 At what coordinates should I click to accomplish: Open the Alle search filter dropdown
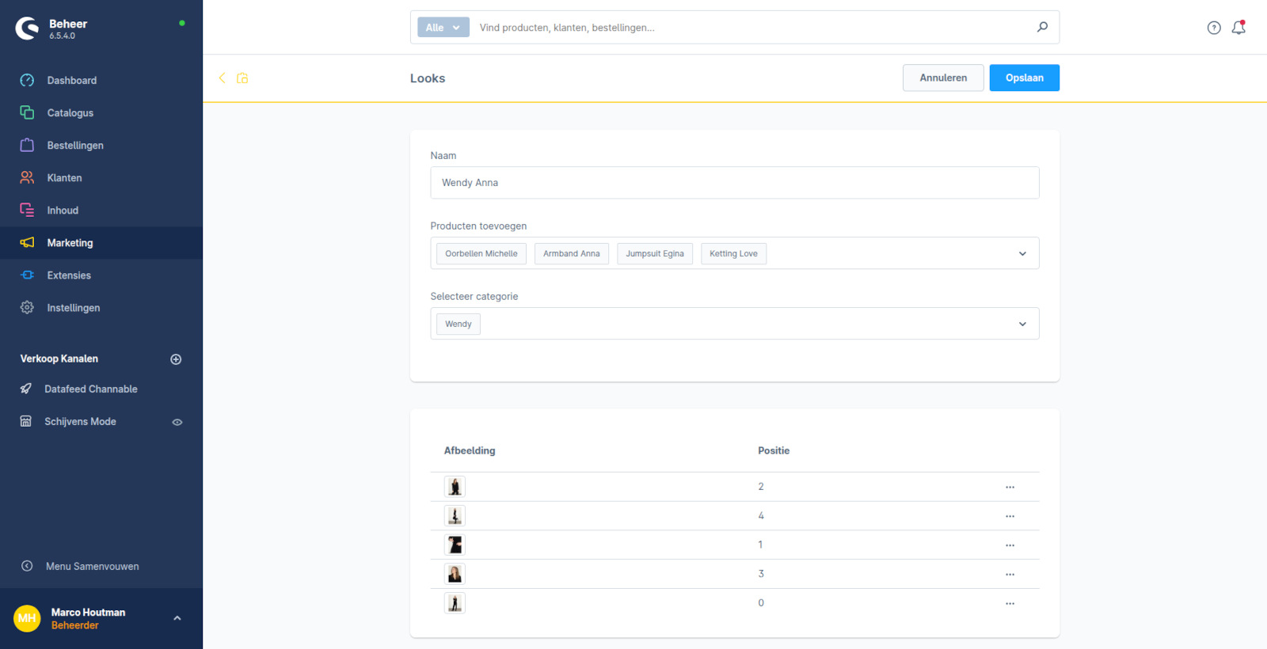click(443, 28)
